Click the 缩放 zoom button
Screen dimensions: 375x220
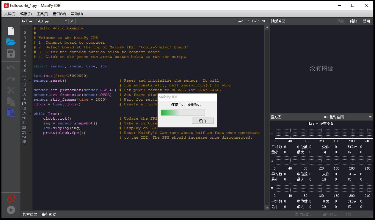(x=354, y=21)
